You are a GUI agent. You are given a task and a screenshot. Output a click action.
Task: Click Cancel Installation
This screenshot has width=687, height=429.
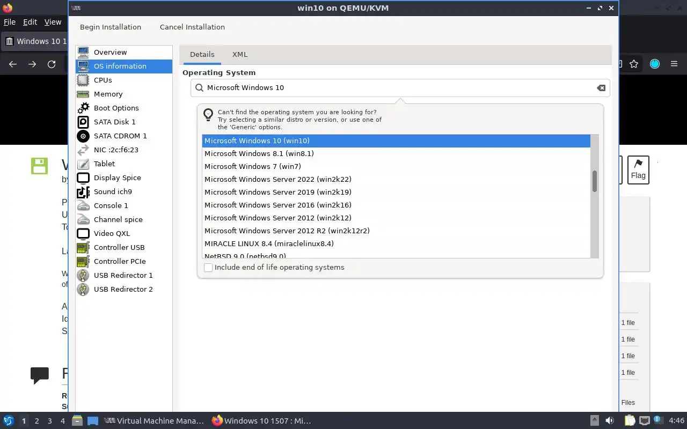pos(192,27)
